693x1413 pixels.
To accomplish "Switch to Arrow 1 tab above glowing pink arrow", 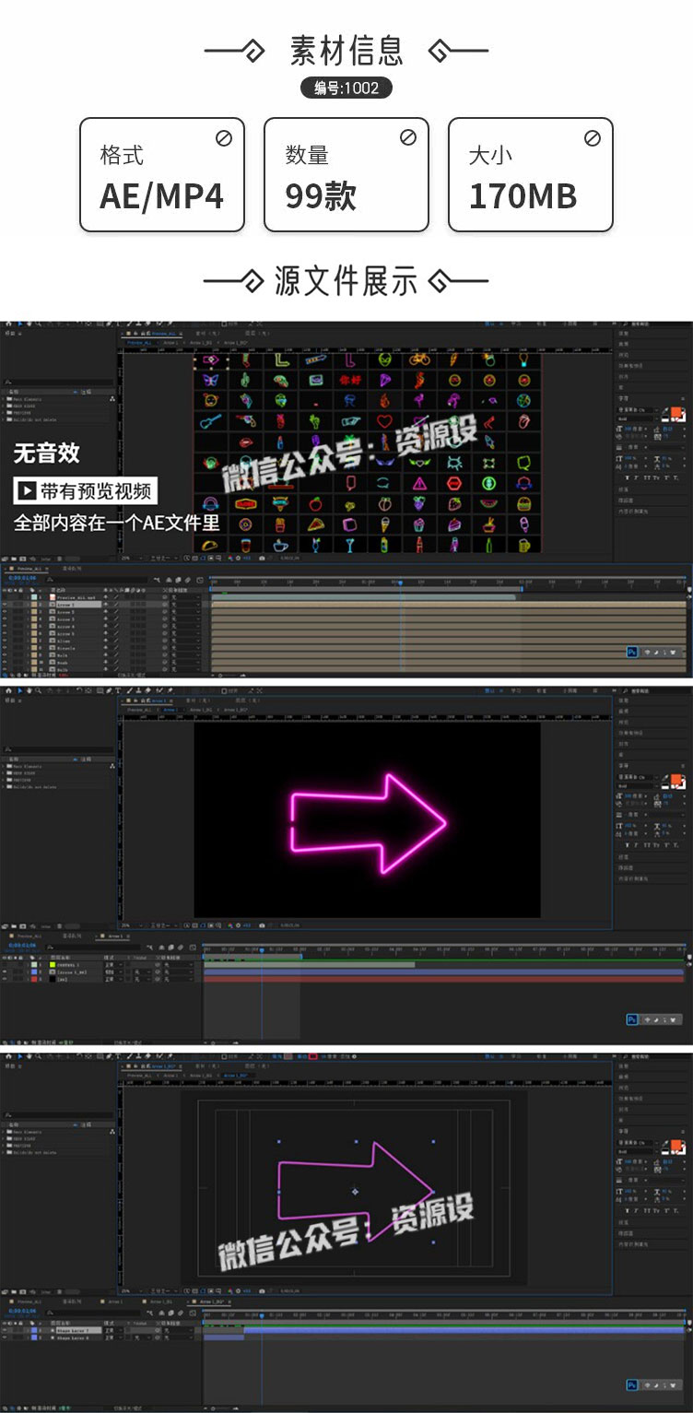I will (x=169, y=710).
